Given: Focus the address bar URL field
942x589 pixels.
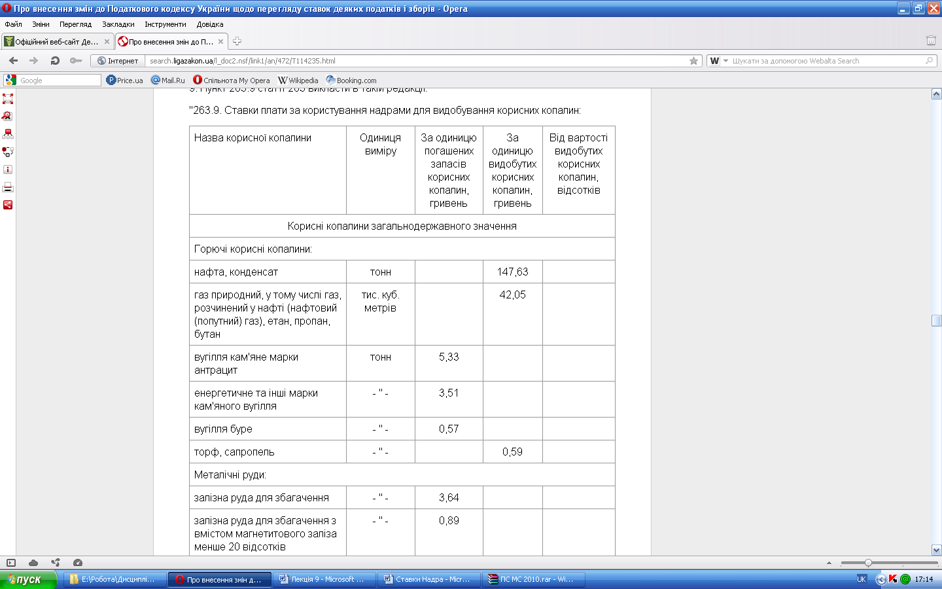Looking at the screenshot, I should [x=416, y=61].
